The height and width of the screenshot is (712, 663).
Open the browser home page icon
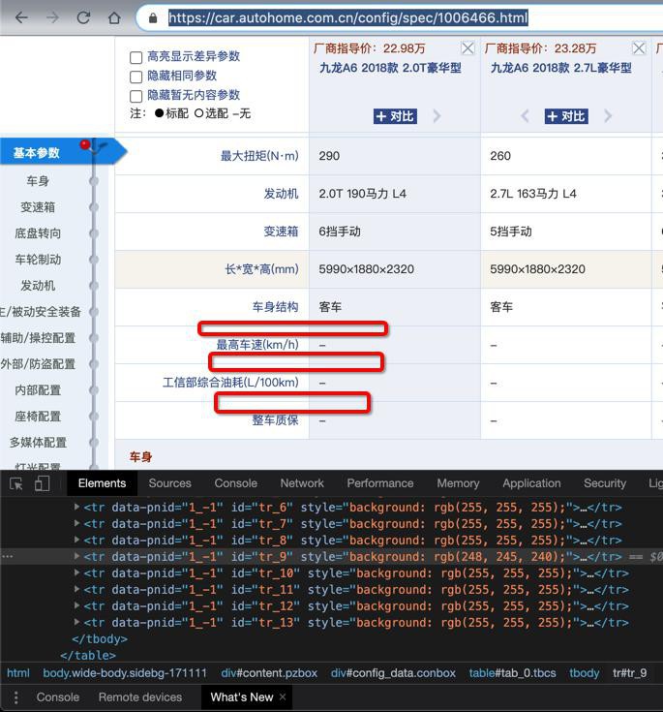[x=114, y=17]
